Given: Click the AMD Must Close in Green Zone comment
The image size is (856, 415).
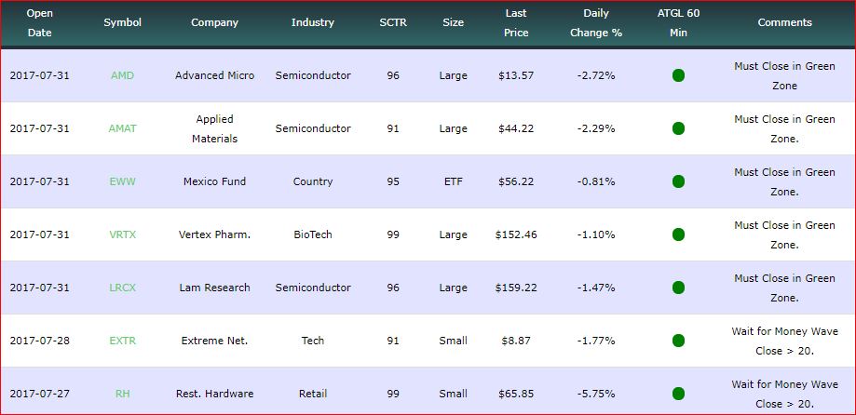Looking at the screenshot, I should pyautogui.click(x=784, y=75).
